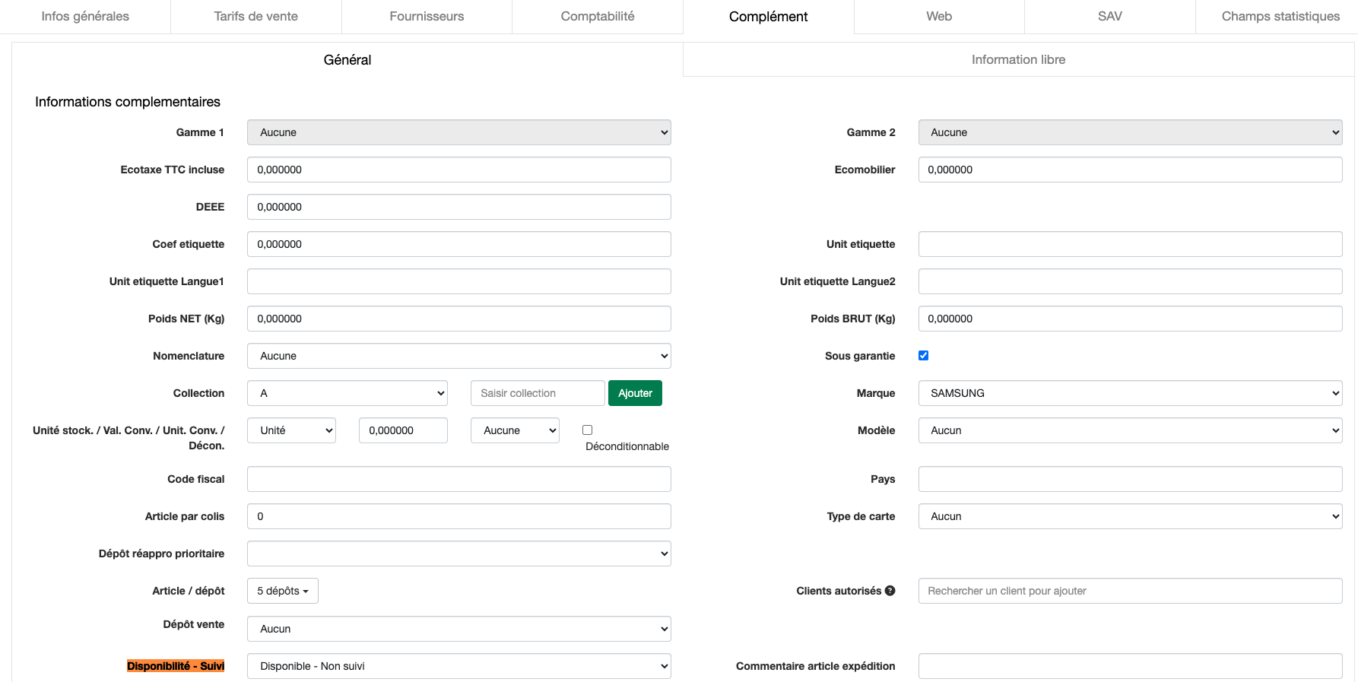
Task: Open the Information libre sub-tab
Action: 1017,59
